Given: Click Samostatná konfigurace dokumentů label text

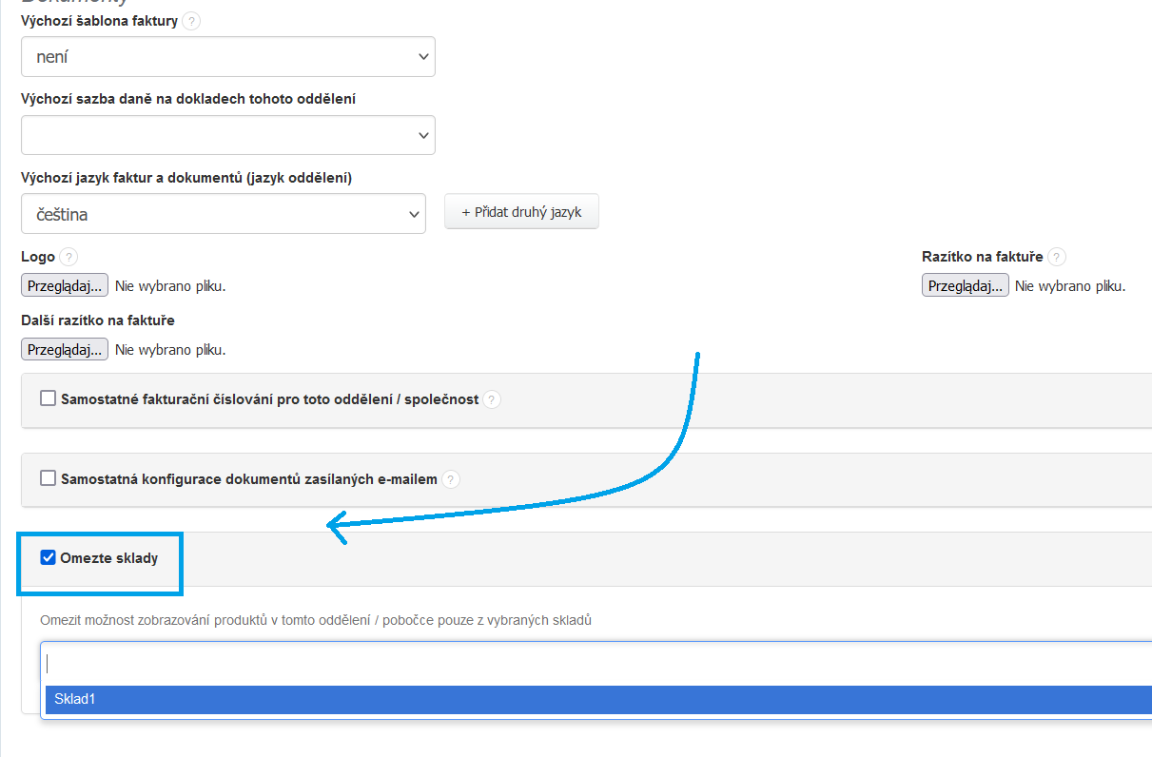Looking at the screenshot, I should pos(248,479).
